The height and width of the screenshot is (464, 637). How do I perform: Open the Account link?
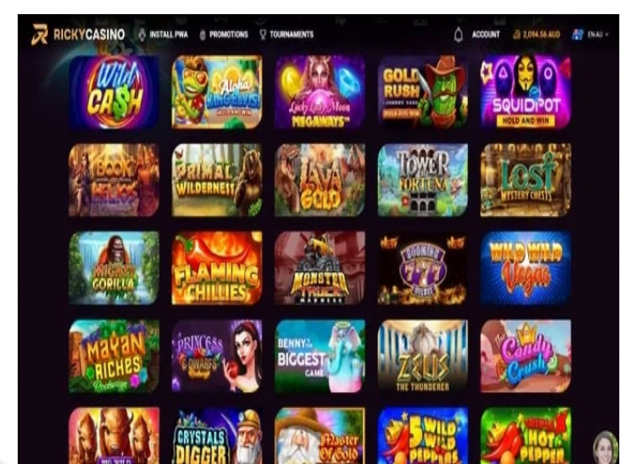(x=486, y=35)
